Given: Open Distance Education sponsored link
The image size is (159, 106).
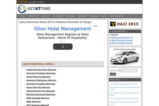Looking at the screenshot, I should coord(121,38).
